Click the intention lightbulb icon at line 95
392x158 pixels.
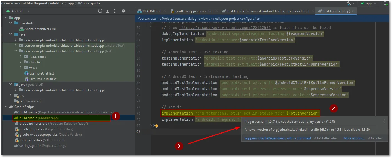(x=157, y=126)
